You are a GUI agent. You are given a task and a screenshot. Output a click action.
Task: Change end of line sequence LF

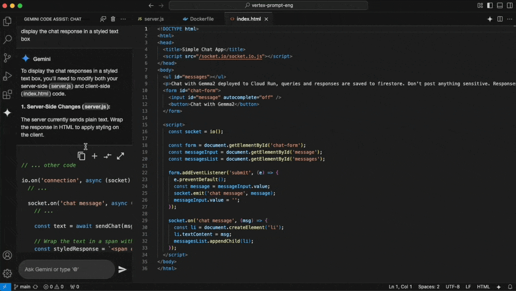[468, 287]
